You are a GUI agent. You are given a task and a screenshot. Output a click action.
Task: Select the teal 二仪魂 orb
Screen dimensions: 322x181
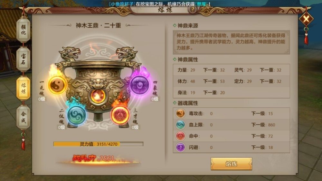tap(77, 115)
